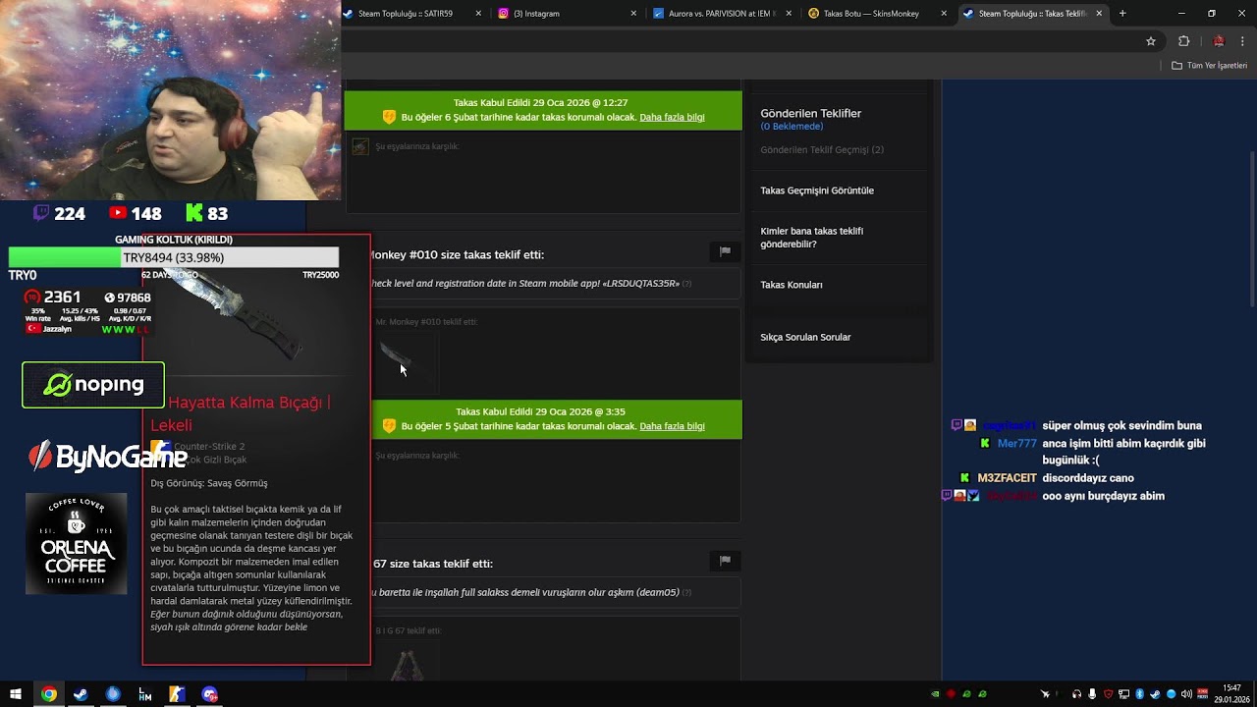Open the Tüm Yer İşaretleri bookmarks folder
The width and height of the screenshot is (1257, 707).
click(x=1209, y=66)
